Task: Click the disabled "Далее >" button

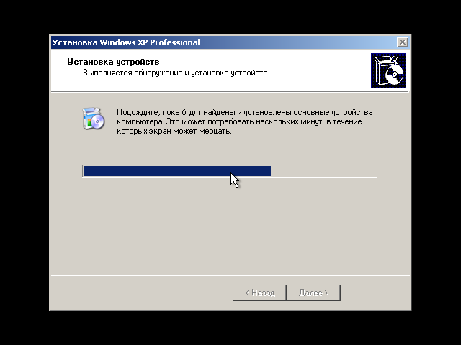Action: click(x=313, y=293)
